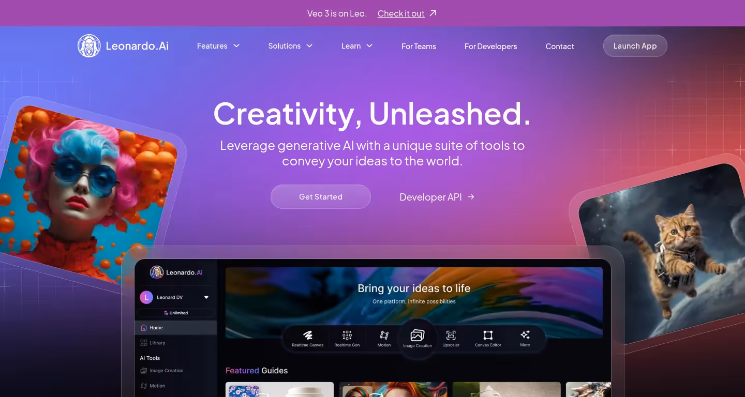
Task: Click the purple L user avatar
Action: [146, 297]
